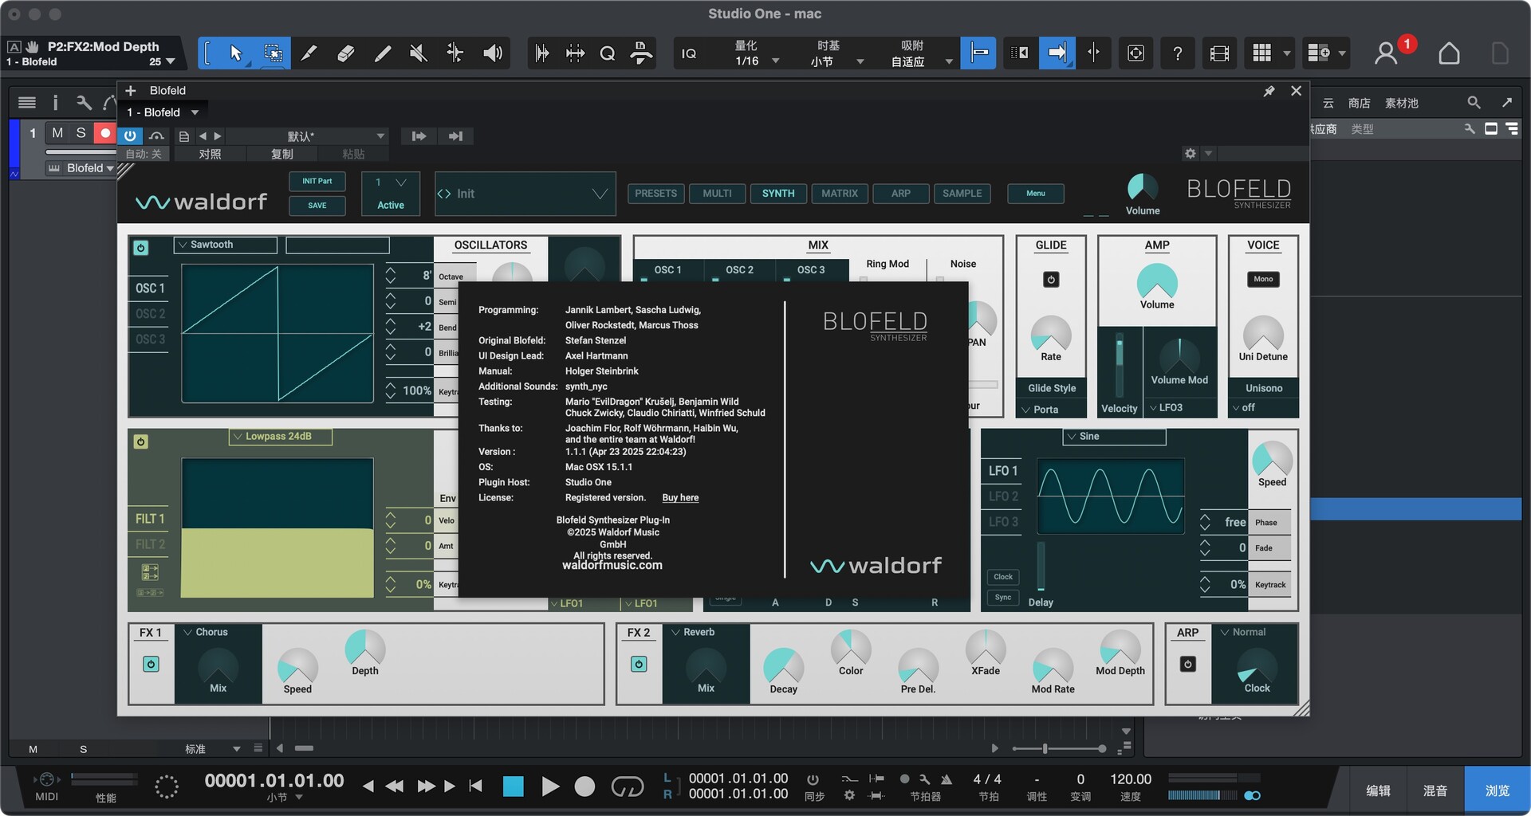This screenshot has width=1531, height=816.
Task: Open the Init preset dropdown
Action: (525, 194)
